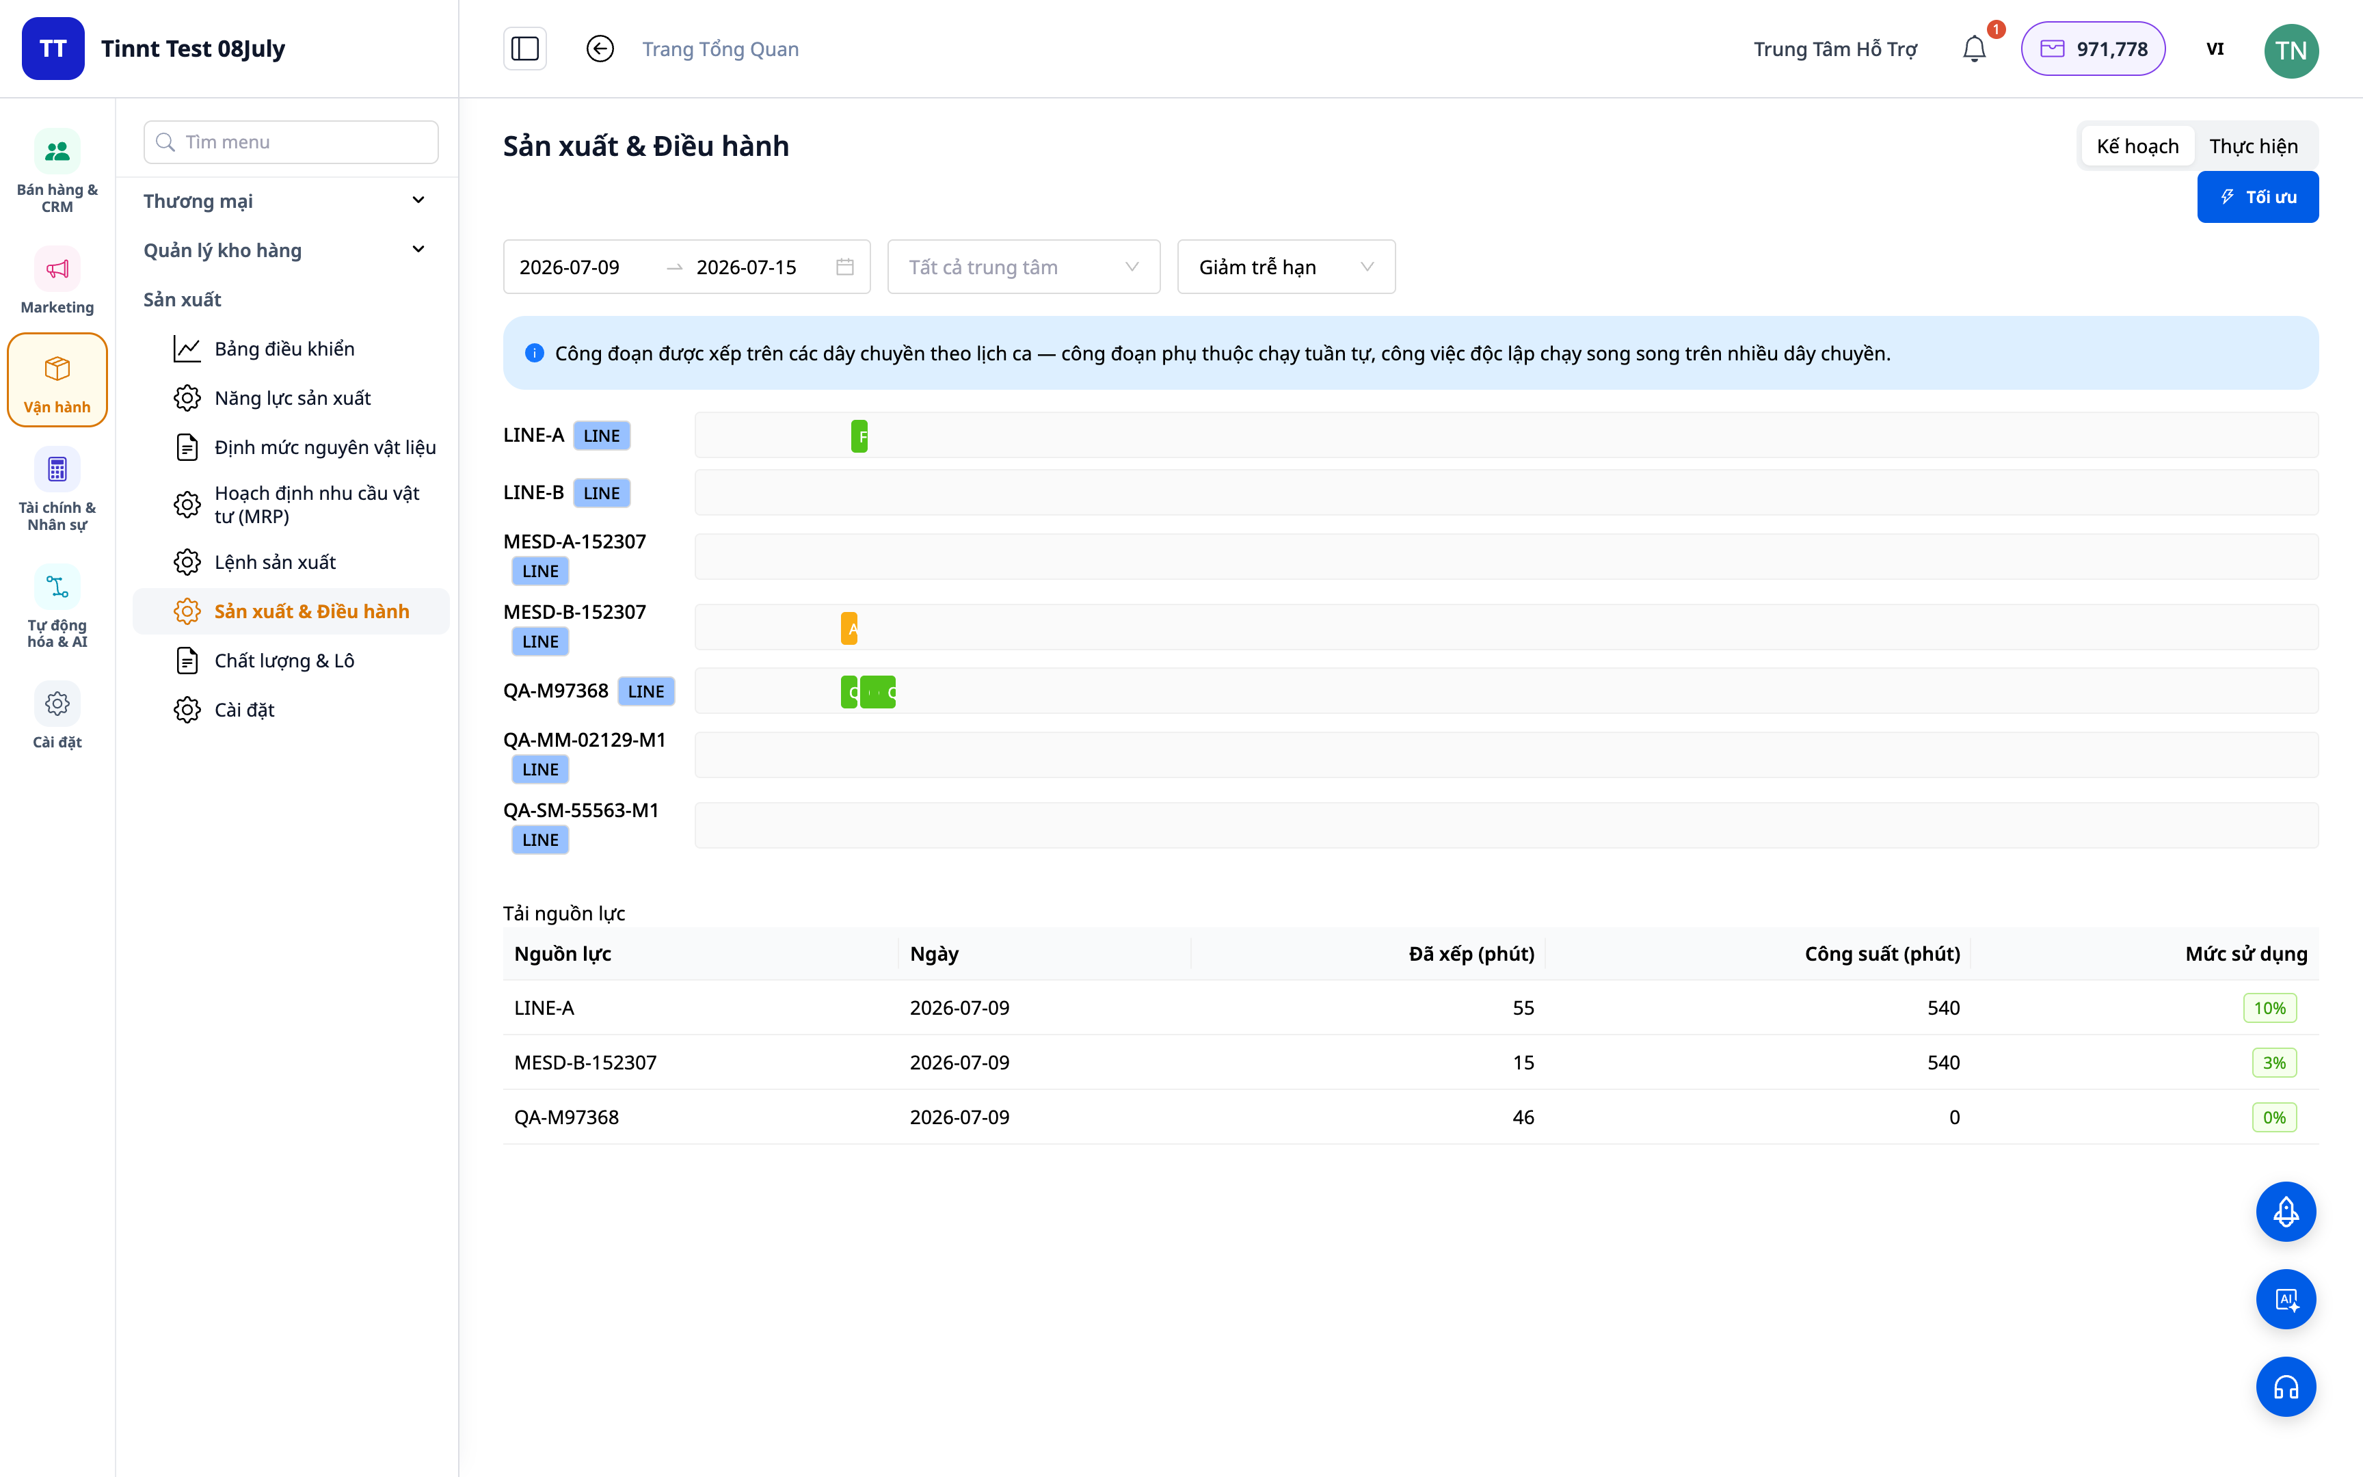Click the LINE tag beside LINE-A
The height and width of the screenshot is (1477, 2363).
click(602, 436)
